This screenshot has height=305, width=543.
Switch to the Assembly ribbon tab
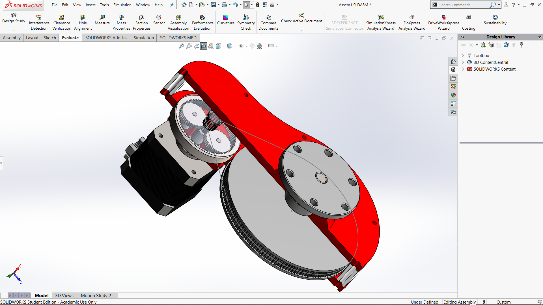coord(12,38)
